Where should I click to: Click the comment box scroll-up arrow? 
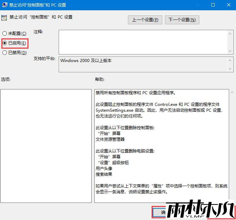231,33
